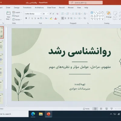Click the PowerPoint taskbar icon

click(x=48, y=114)
